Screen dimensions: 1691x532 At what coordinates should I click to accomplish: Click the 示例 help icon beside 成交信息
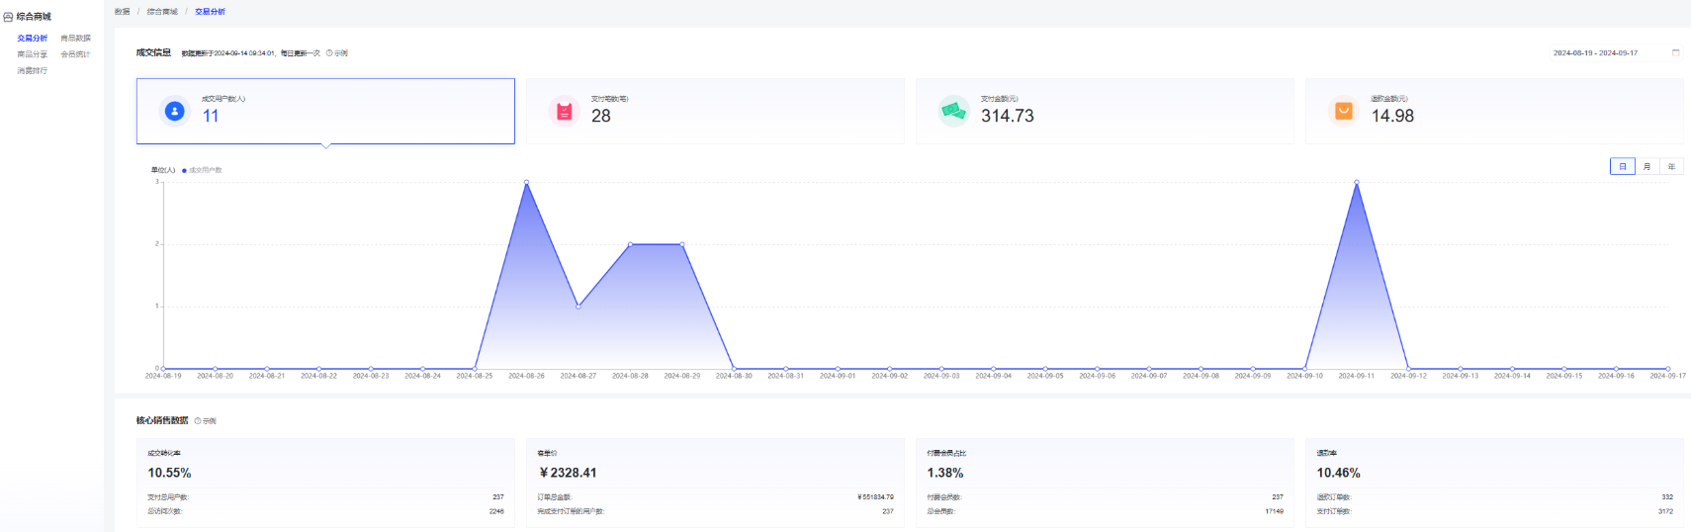pyautogui.click(x=329, y=53)
